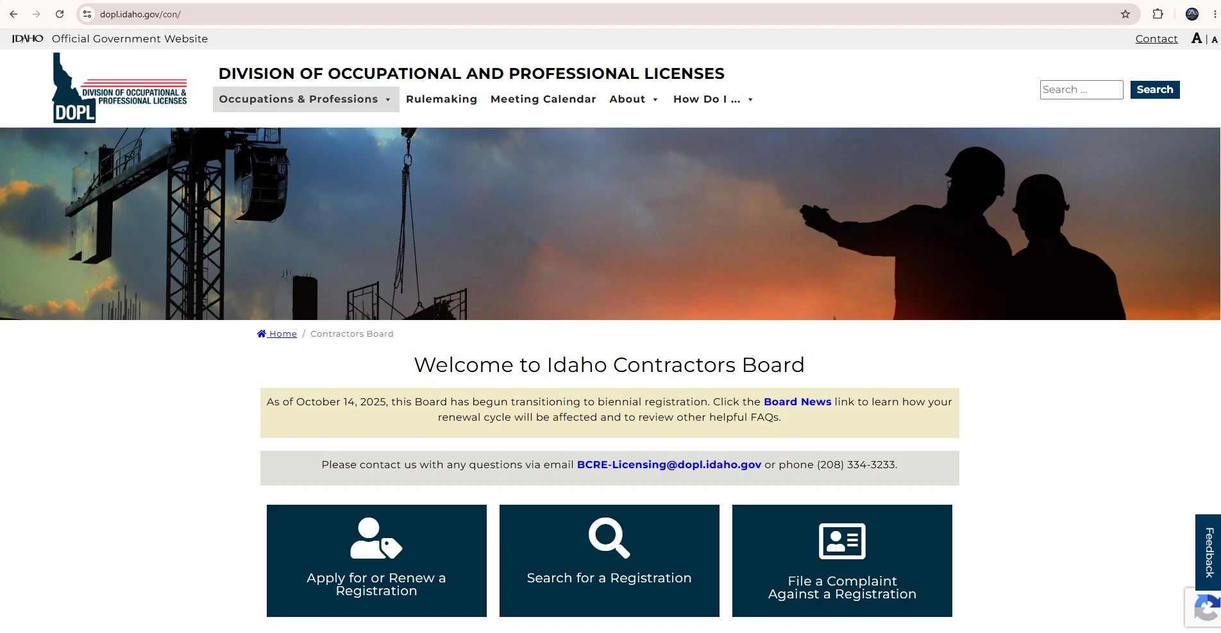
Task: Click the Home breadcrumb link
Action: click(x=277, y=333)
